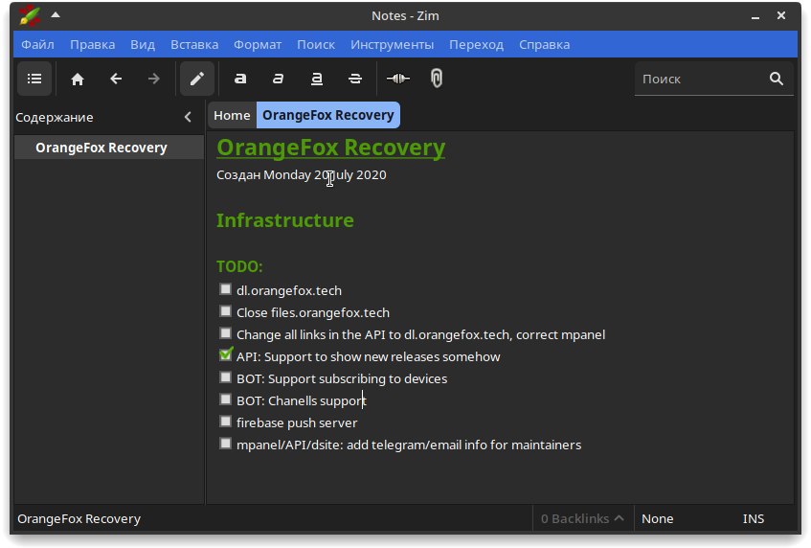Click the INS indicator in status bar

click(753, 518)
